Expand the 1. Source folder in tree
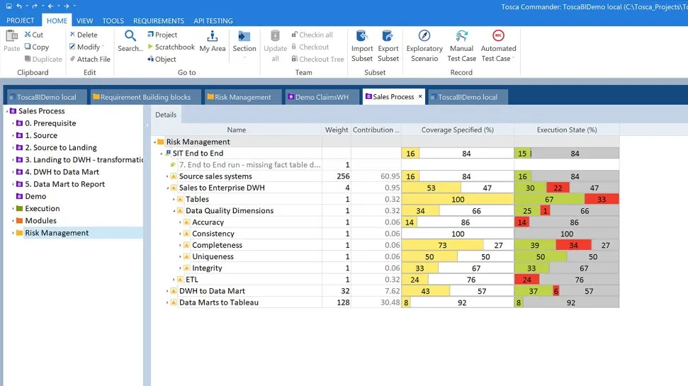This screenshot has width=688, height=386. 13,135
